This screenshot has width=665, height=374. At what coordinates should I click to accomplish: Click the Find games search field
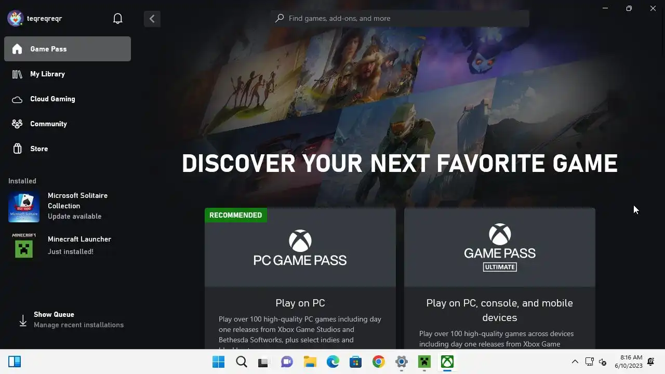tap(400, 18)
